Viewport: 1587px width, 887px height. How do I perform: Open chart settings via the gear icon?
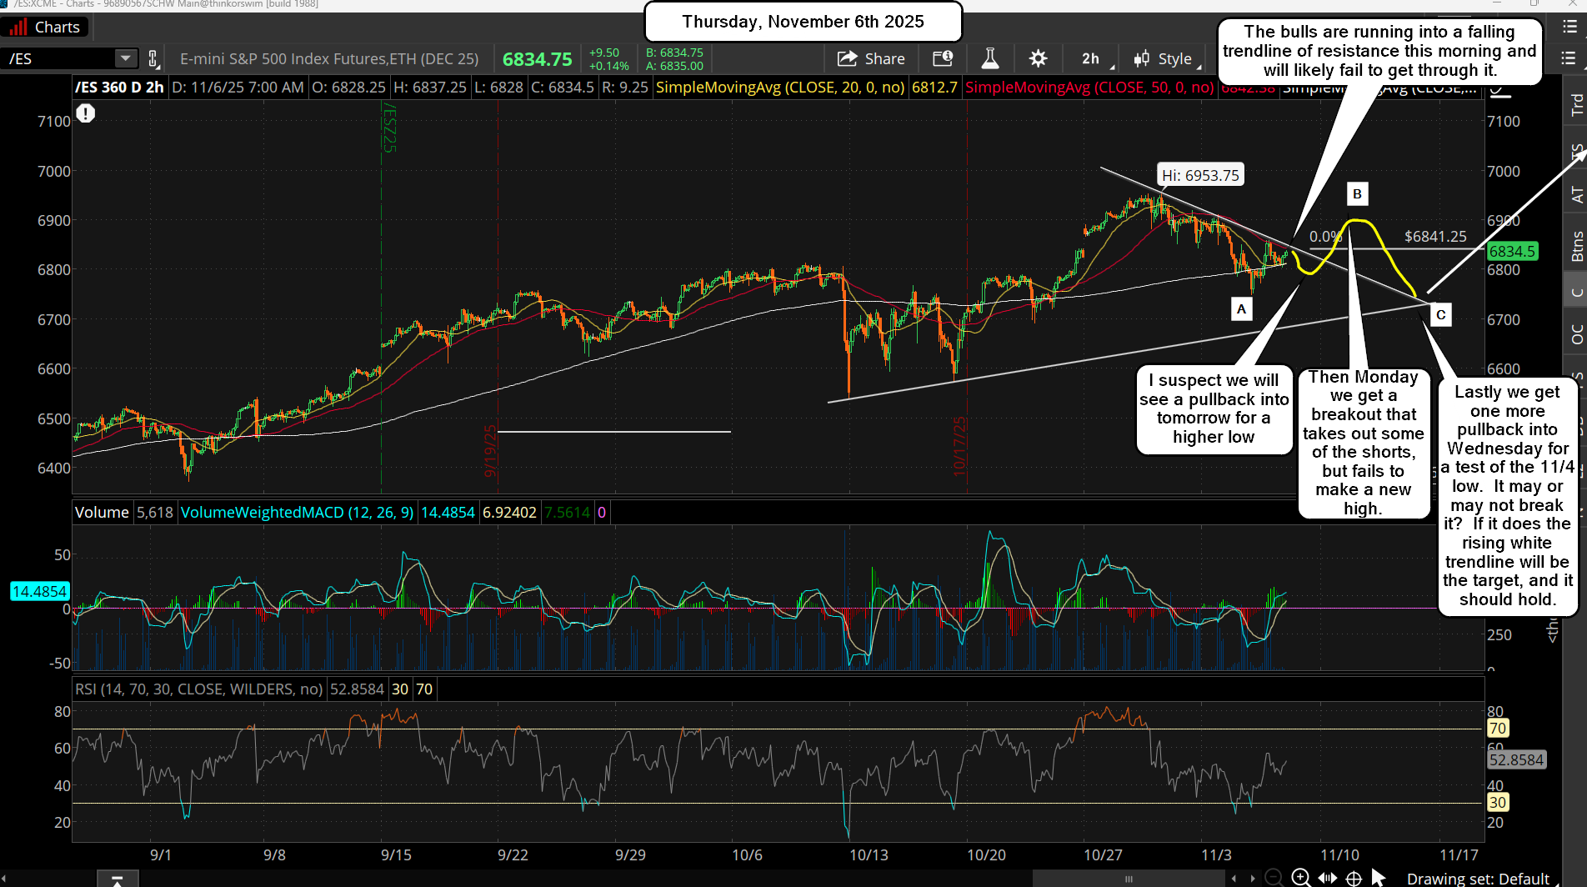pyautogui.click(x=1037, y=58)
